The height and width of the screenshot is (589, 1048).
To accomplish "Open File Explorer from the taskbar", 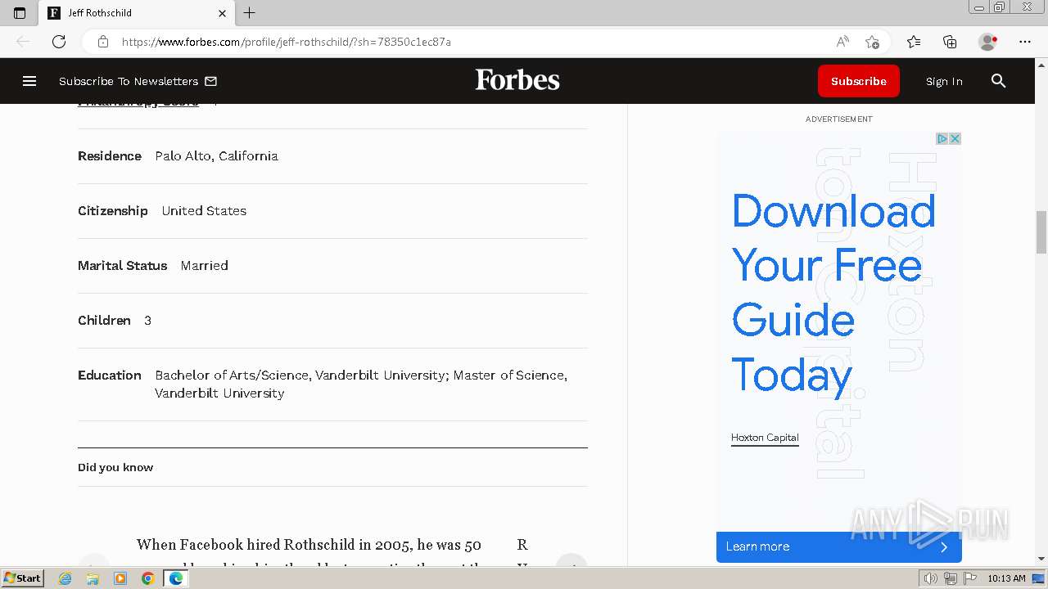I will [x=93, y=578].
